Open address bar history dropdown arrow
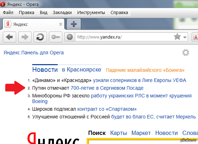Screen dimensions: 198x144 click(x=185, y=37)
